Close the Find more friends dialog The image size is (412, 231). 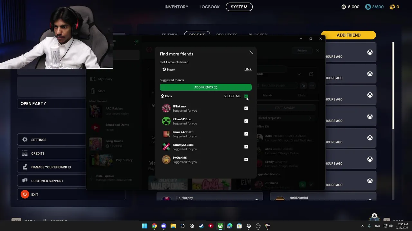(x=251, y=52)
